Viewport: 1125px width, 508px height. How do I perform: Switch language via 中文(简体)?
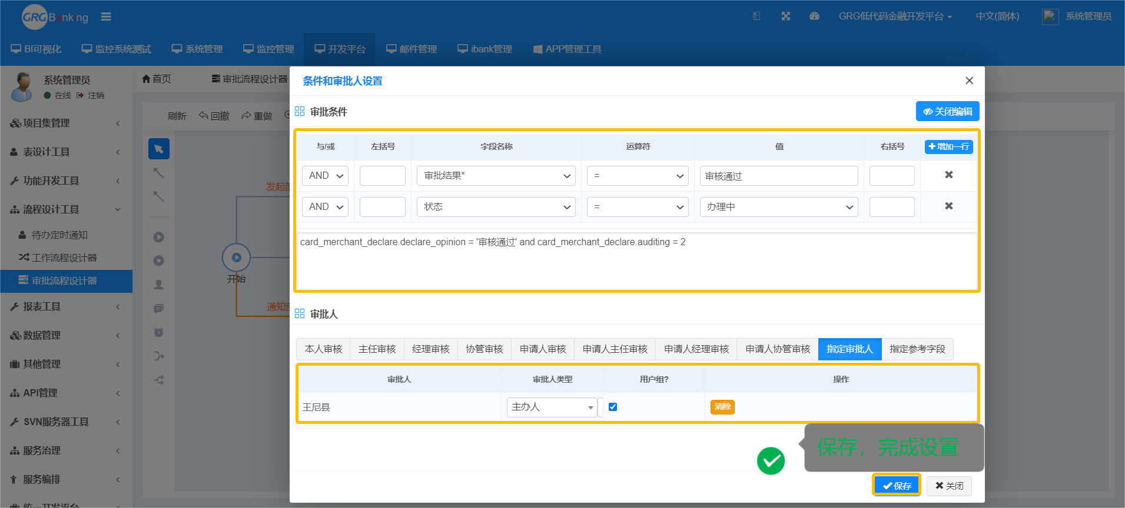[997, 16]
